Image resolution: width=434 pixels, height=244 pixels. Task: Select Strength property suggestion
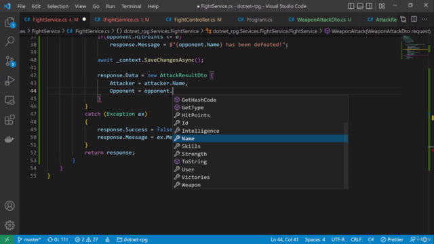coord(260,154)
